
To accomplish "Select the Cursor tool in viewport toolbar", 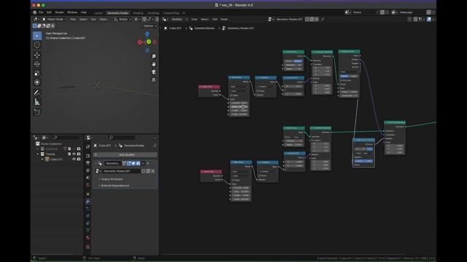I will [x=37, y=45].
